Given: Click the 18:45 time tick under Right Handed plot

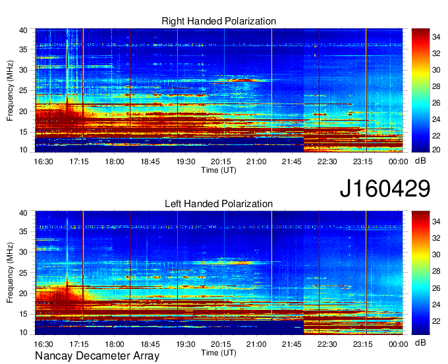Looking at the screenshot, I should click(x=150, y=162).
